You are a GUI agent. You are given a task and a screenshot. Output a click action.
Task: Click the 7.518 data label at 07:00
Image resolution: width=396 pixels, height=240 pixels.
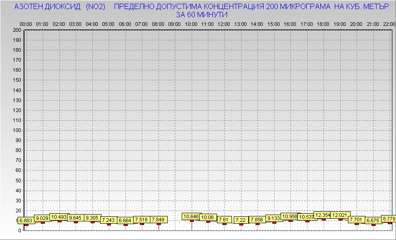141,220
